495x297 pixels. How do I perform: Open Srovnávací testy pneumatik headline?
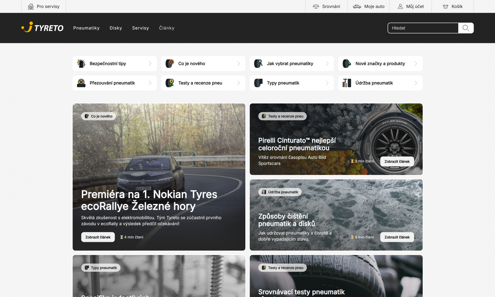(x=301, y=292)
